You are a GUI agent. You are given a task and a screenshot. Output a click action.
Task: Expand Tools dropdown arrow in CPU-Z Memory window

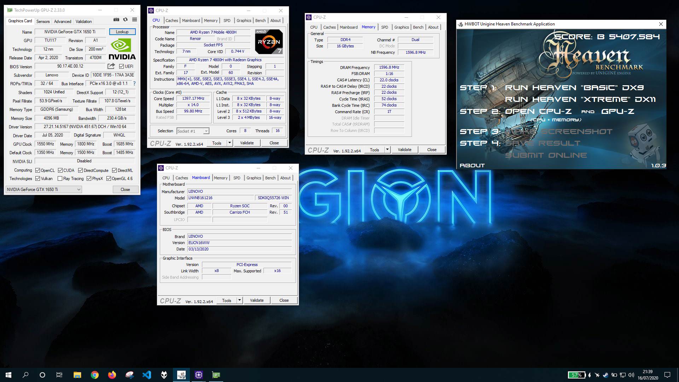[387, 150]
